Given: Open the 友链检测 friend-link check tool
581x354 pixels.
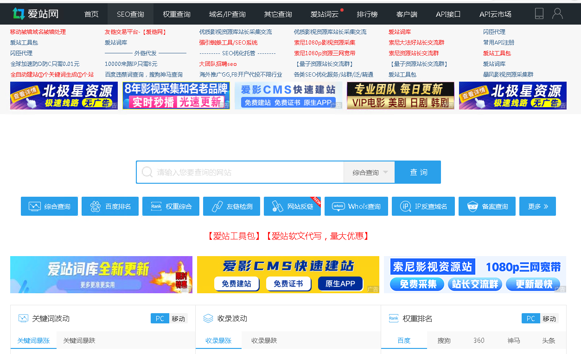Looking at the screenshot, I should [231, 206].
